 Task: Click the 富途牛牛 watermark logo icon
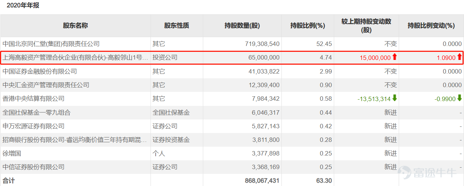[404, 172]
